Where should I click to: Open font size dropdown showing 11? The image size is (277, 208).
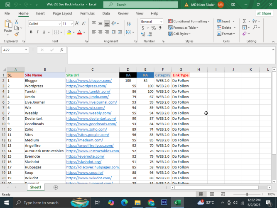(x=71, y=24)
